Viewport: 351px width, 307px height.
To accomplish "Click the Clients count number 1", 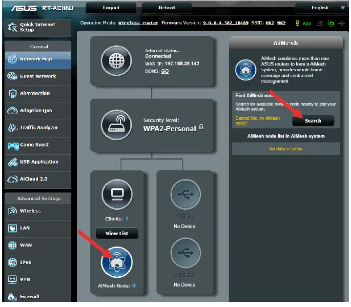I will [127, 219].
